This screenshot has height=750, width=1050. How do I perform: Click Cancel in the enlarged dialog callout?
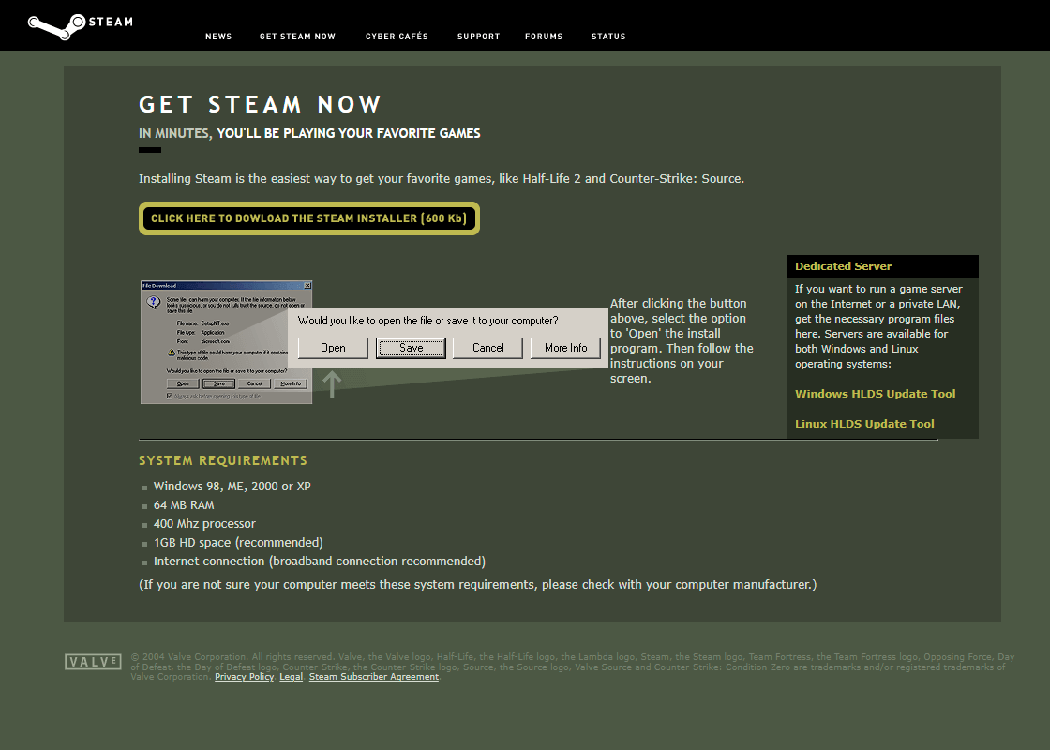(x=487, y=348)
